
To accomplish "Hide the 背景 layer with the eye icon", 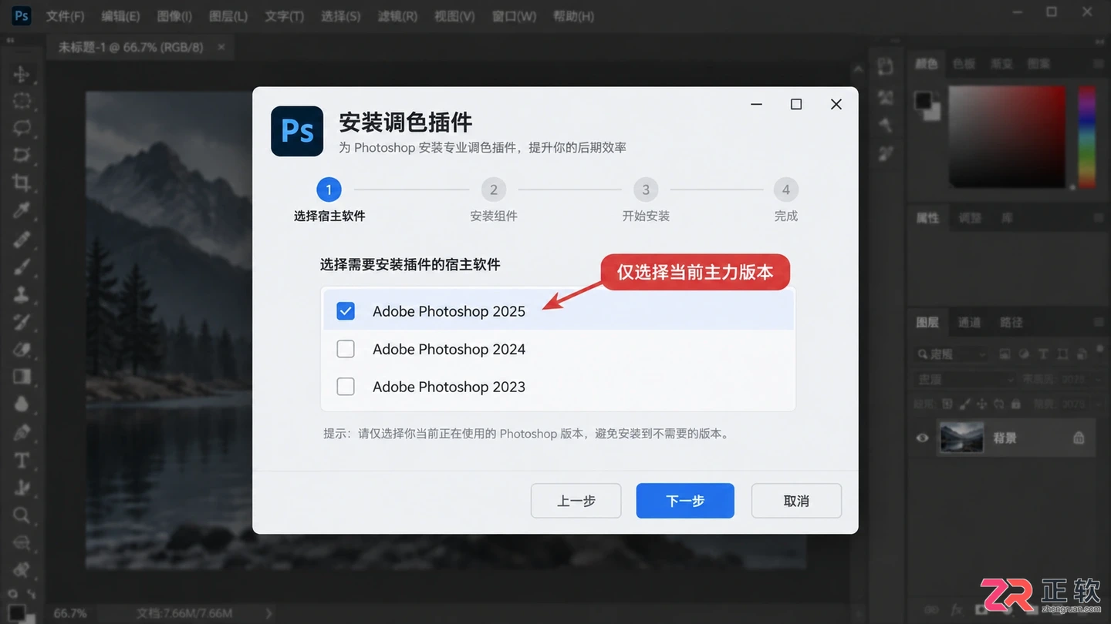I will (922, 438).
